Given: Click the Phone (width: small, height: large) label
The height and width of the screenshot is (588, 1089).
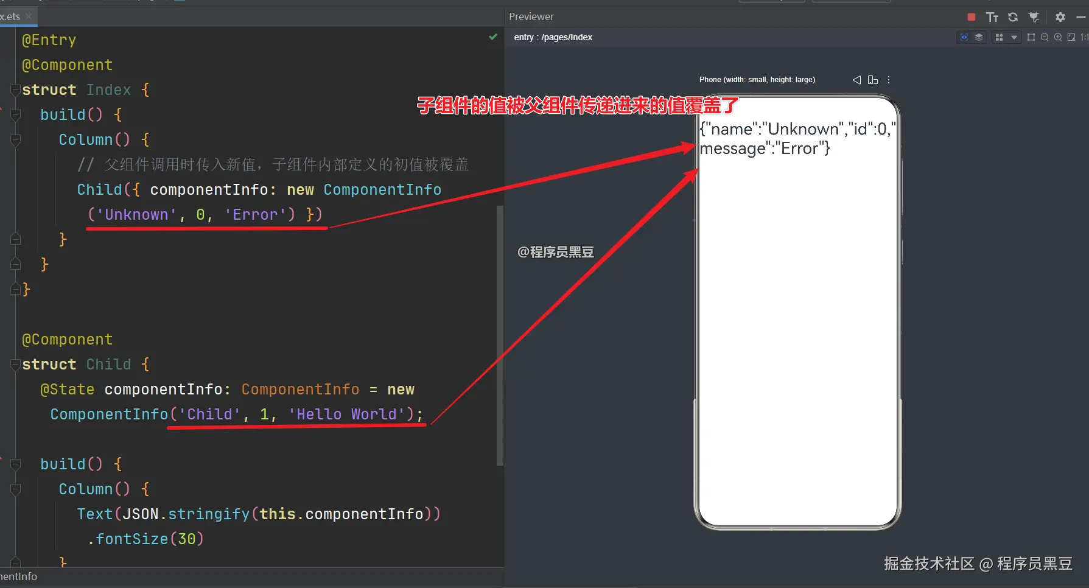Looking at the screenshot, I should tap(757, 80).
